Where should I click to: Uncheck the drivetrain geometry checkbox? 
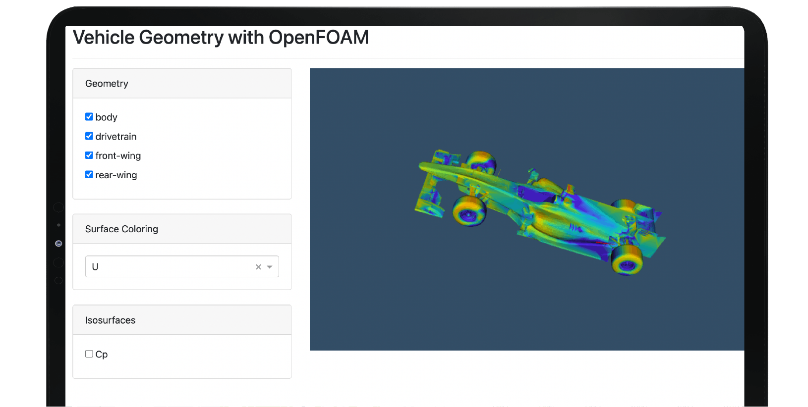[89, 136]
